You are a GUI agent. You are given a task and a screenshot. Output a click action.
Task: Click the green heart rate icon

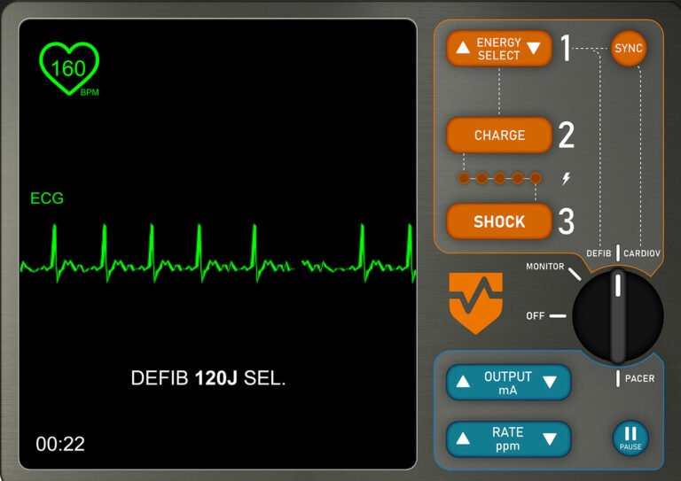tap(69, 68)
